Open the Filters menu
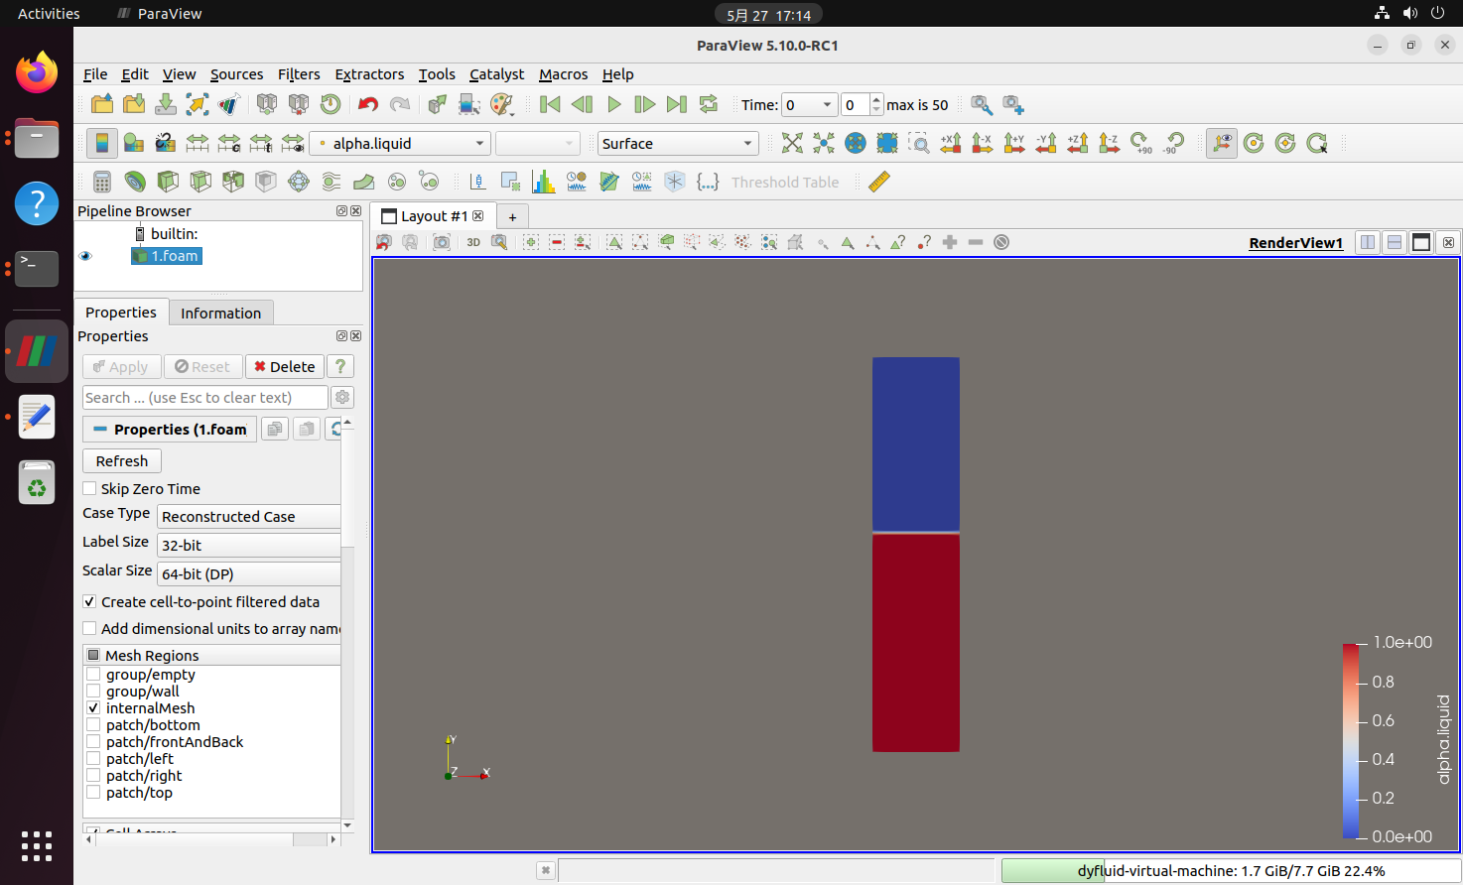 click(x=299, y=74)
